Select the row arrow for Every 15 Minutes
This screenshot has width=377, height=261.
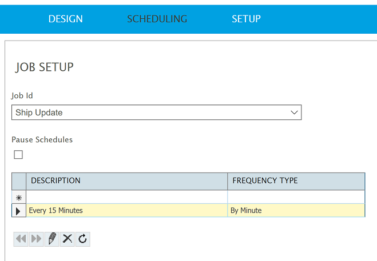19,211
